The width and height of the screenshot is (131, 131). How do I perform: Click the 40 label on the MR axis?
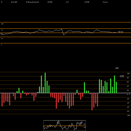(x=128, y=86)
